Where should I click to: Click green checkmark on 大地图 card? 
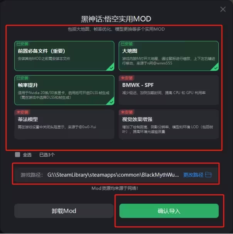tap(216, 68)
